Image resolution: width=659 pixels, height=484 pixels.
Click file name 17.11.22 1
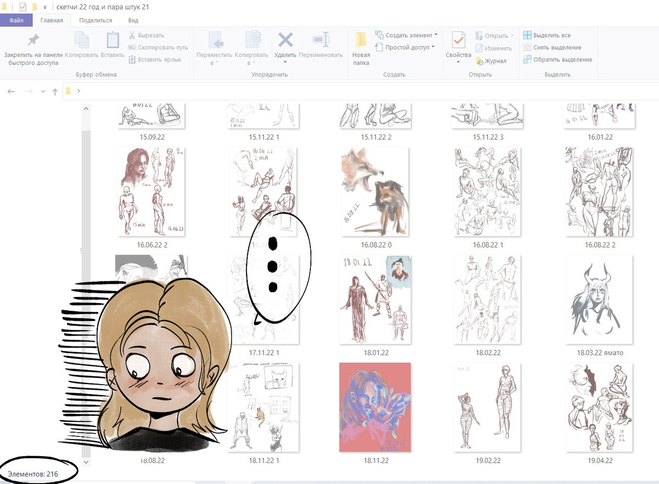click(264, 353)
